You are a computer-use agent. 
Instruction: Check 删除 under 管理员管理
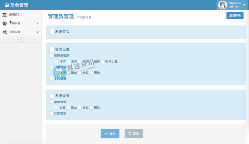point(91,61)
